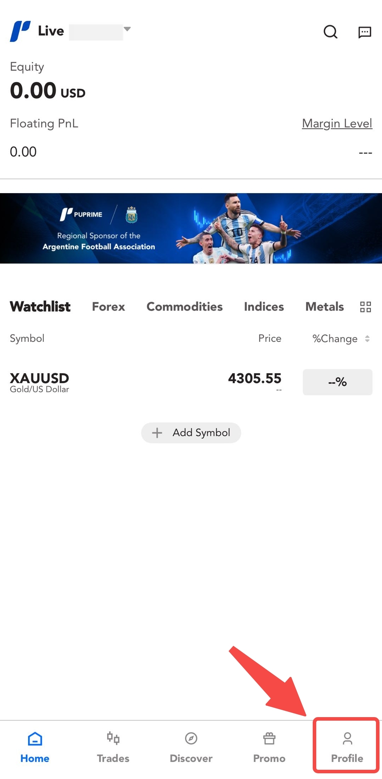Open the Profile tab
The width and height of the screenshot is (382, 779).
pyautogui.click(x=347, y=747)
